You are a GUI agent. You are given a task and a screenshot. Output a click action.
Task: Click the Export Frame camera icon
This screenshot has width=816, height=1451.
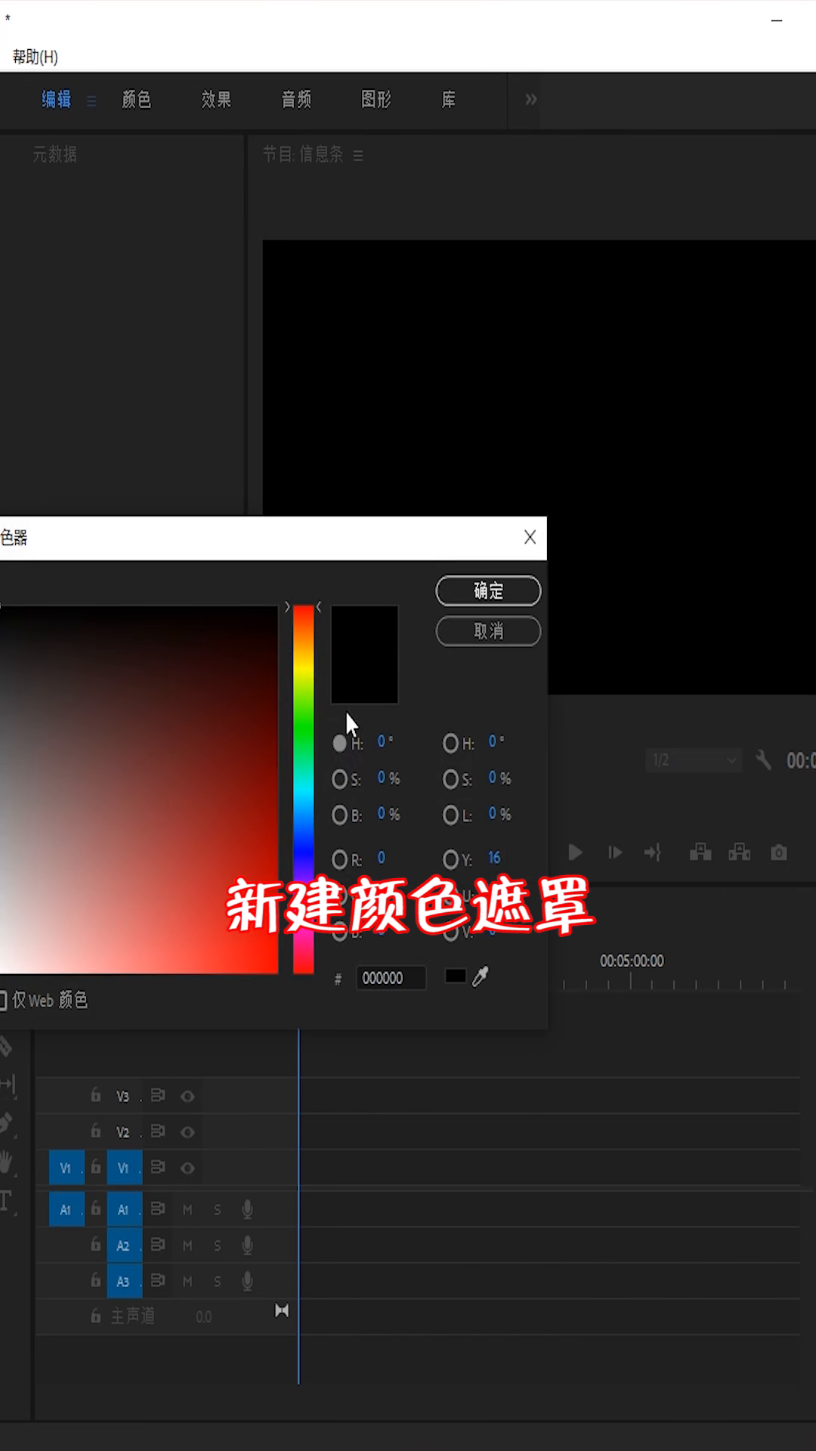(778, 853)
